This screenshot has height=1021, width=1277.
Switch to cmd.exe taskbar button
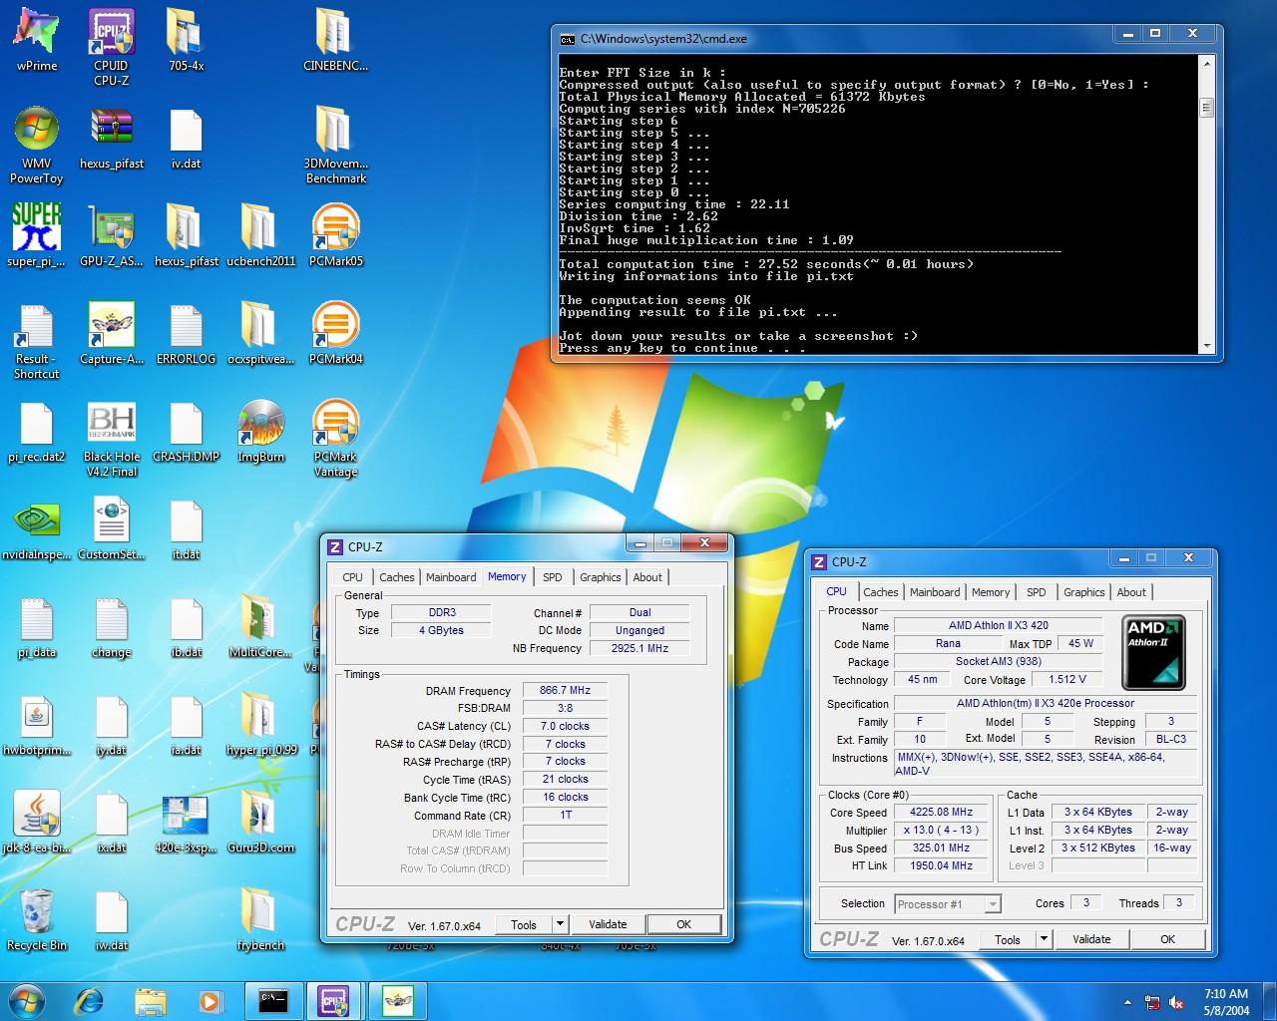point(273,1000)
